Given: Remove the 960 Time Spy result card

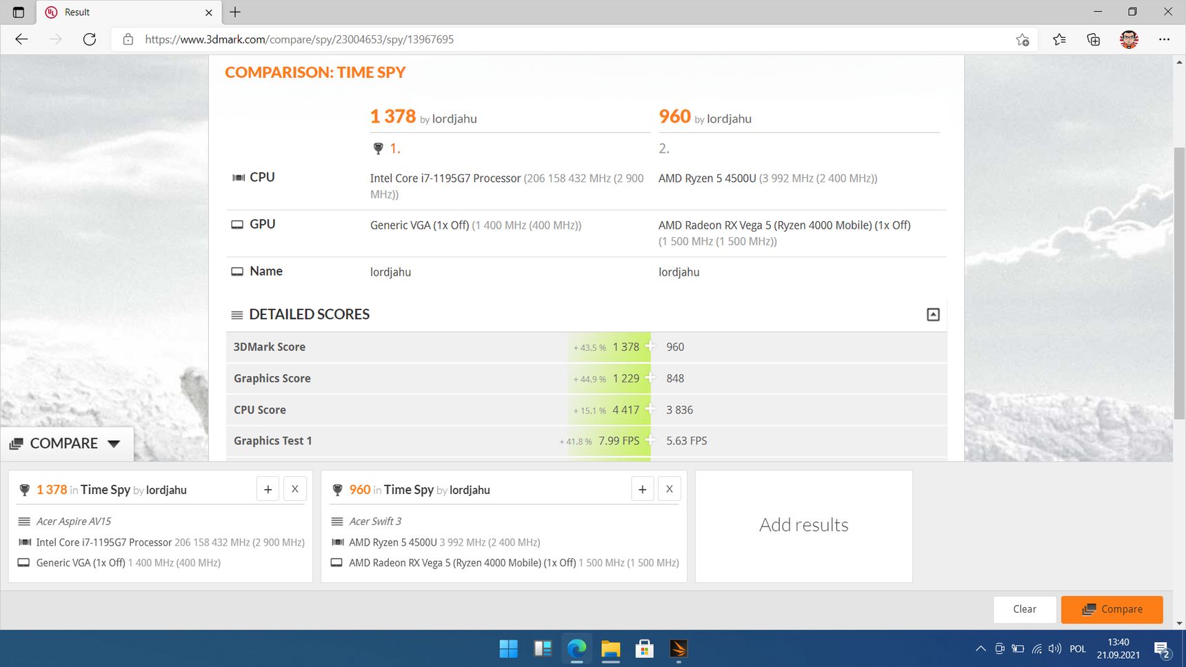Looking at the screenshot, I should (x=670, y=489).
